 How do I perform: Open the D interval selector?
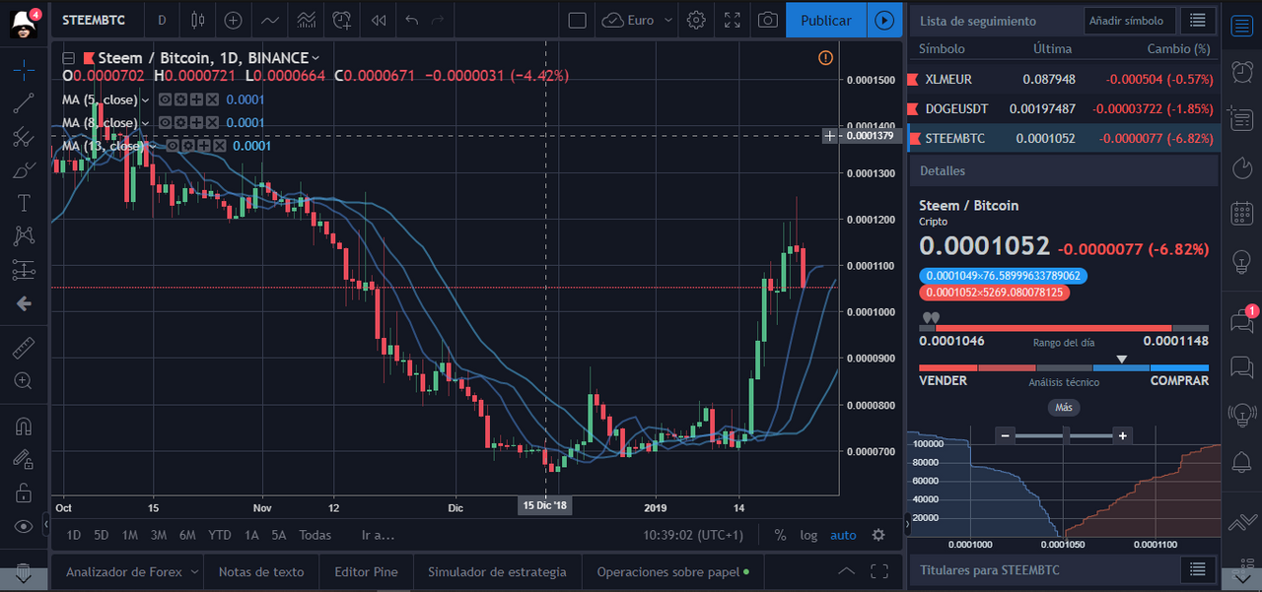[162, 20]
